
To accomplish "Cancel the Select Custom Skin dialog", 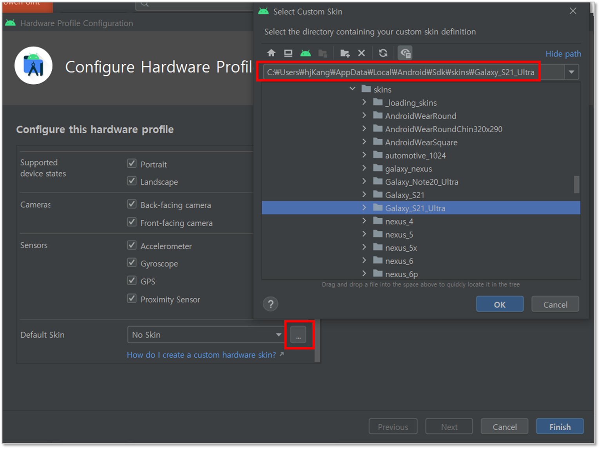I will coord(555,304).
